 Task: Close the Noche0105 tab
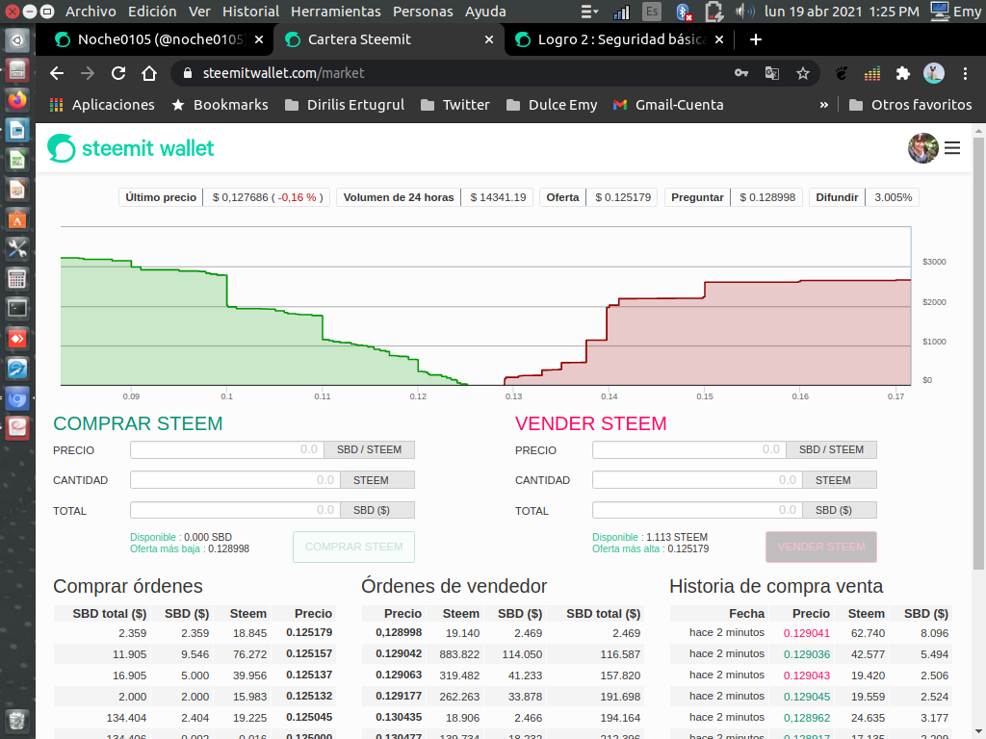coord(259,39)
